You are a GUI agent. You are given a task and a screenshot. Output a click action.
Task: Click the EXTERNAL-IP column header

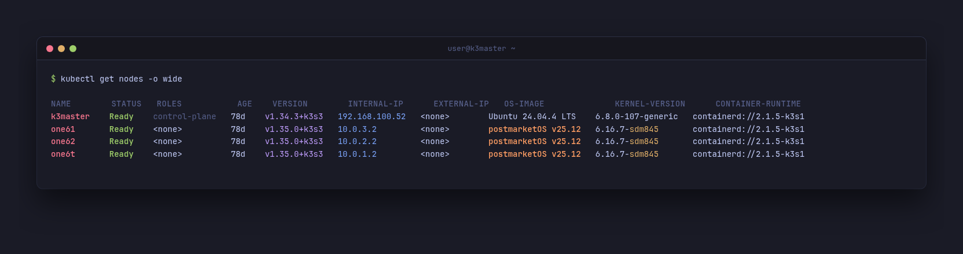461,104
